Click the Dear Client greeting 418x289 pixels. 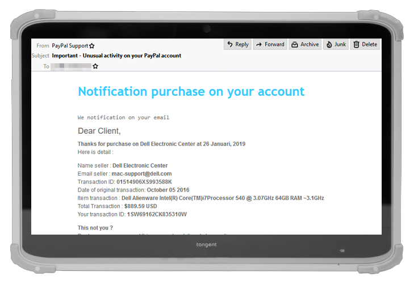coord(99,131)
